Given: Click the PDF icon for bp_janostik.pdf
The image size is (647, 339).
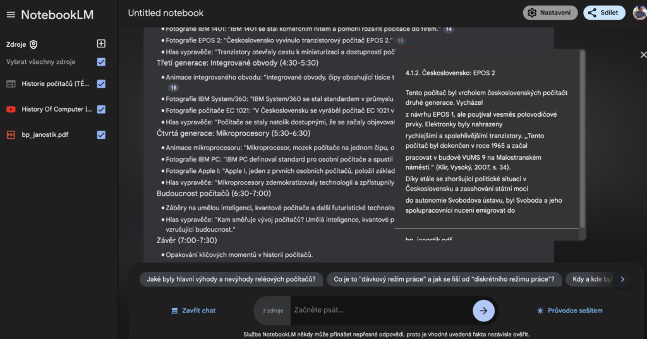Looking at the screenshot, I should coord(11,135).
